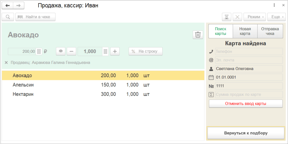This screenshot has width=288, height=144.
Task: Click the Отменить ввод карты button
Action: (246, 103)
